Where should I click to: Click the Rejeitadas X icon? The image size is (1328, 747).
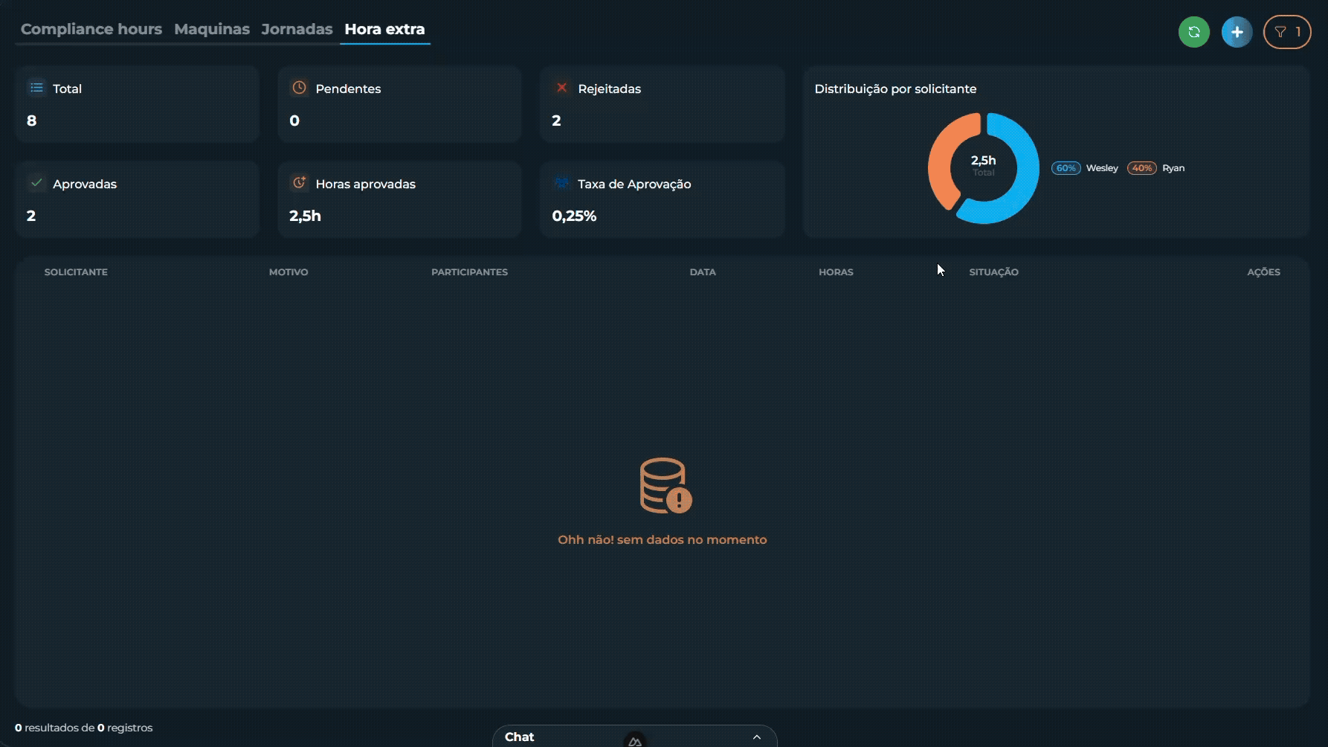(x=561, y=88)
